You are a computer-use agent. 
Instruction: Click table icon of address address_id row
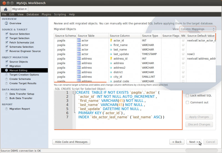[79, 58]
